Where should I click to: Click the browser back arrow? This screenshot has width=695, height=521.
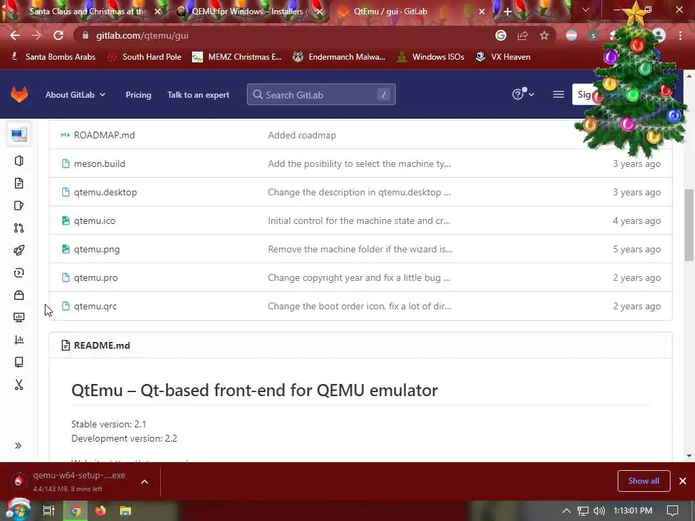point(15,35)
